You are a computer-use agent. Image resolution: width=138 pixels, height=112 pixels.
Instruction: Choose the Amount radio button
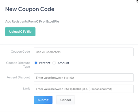(x=54, y=63)
